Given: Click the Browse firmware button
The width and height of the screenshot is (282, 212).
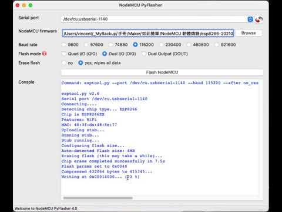Looking at the screenshot, I should click(x=249, y=33).
